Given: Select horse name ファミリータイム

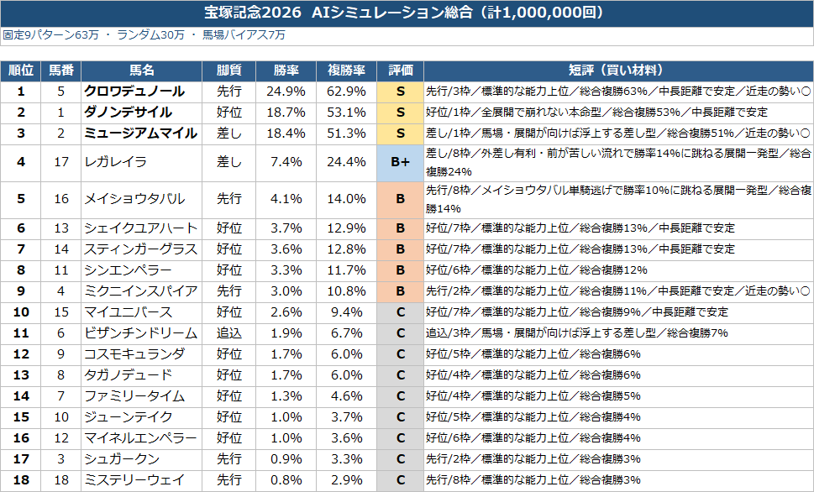Looking at the screenshot, I should click(x=134, y=396).
